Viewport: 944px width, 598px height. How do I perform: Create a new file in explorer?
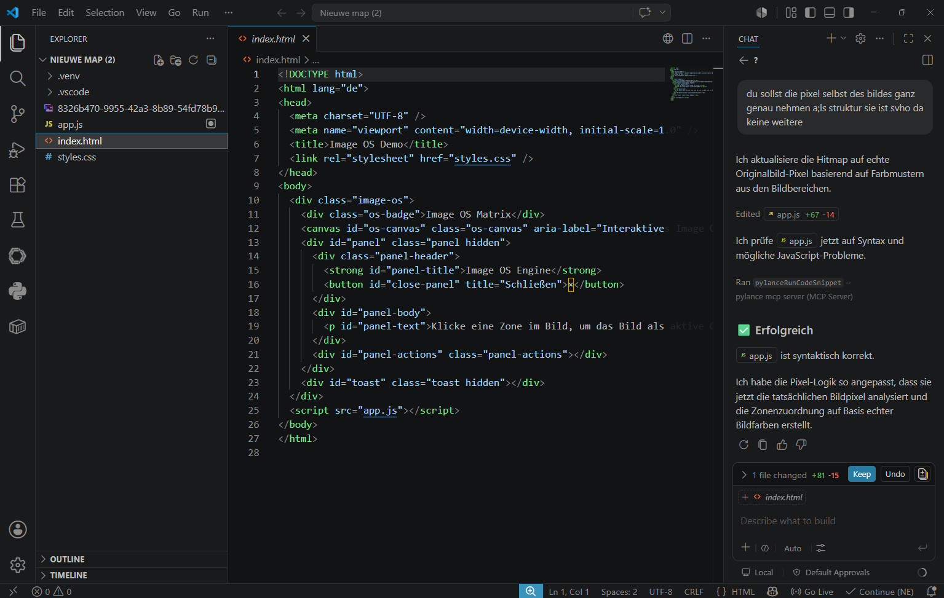159,60
